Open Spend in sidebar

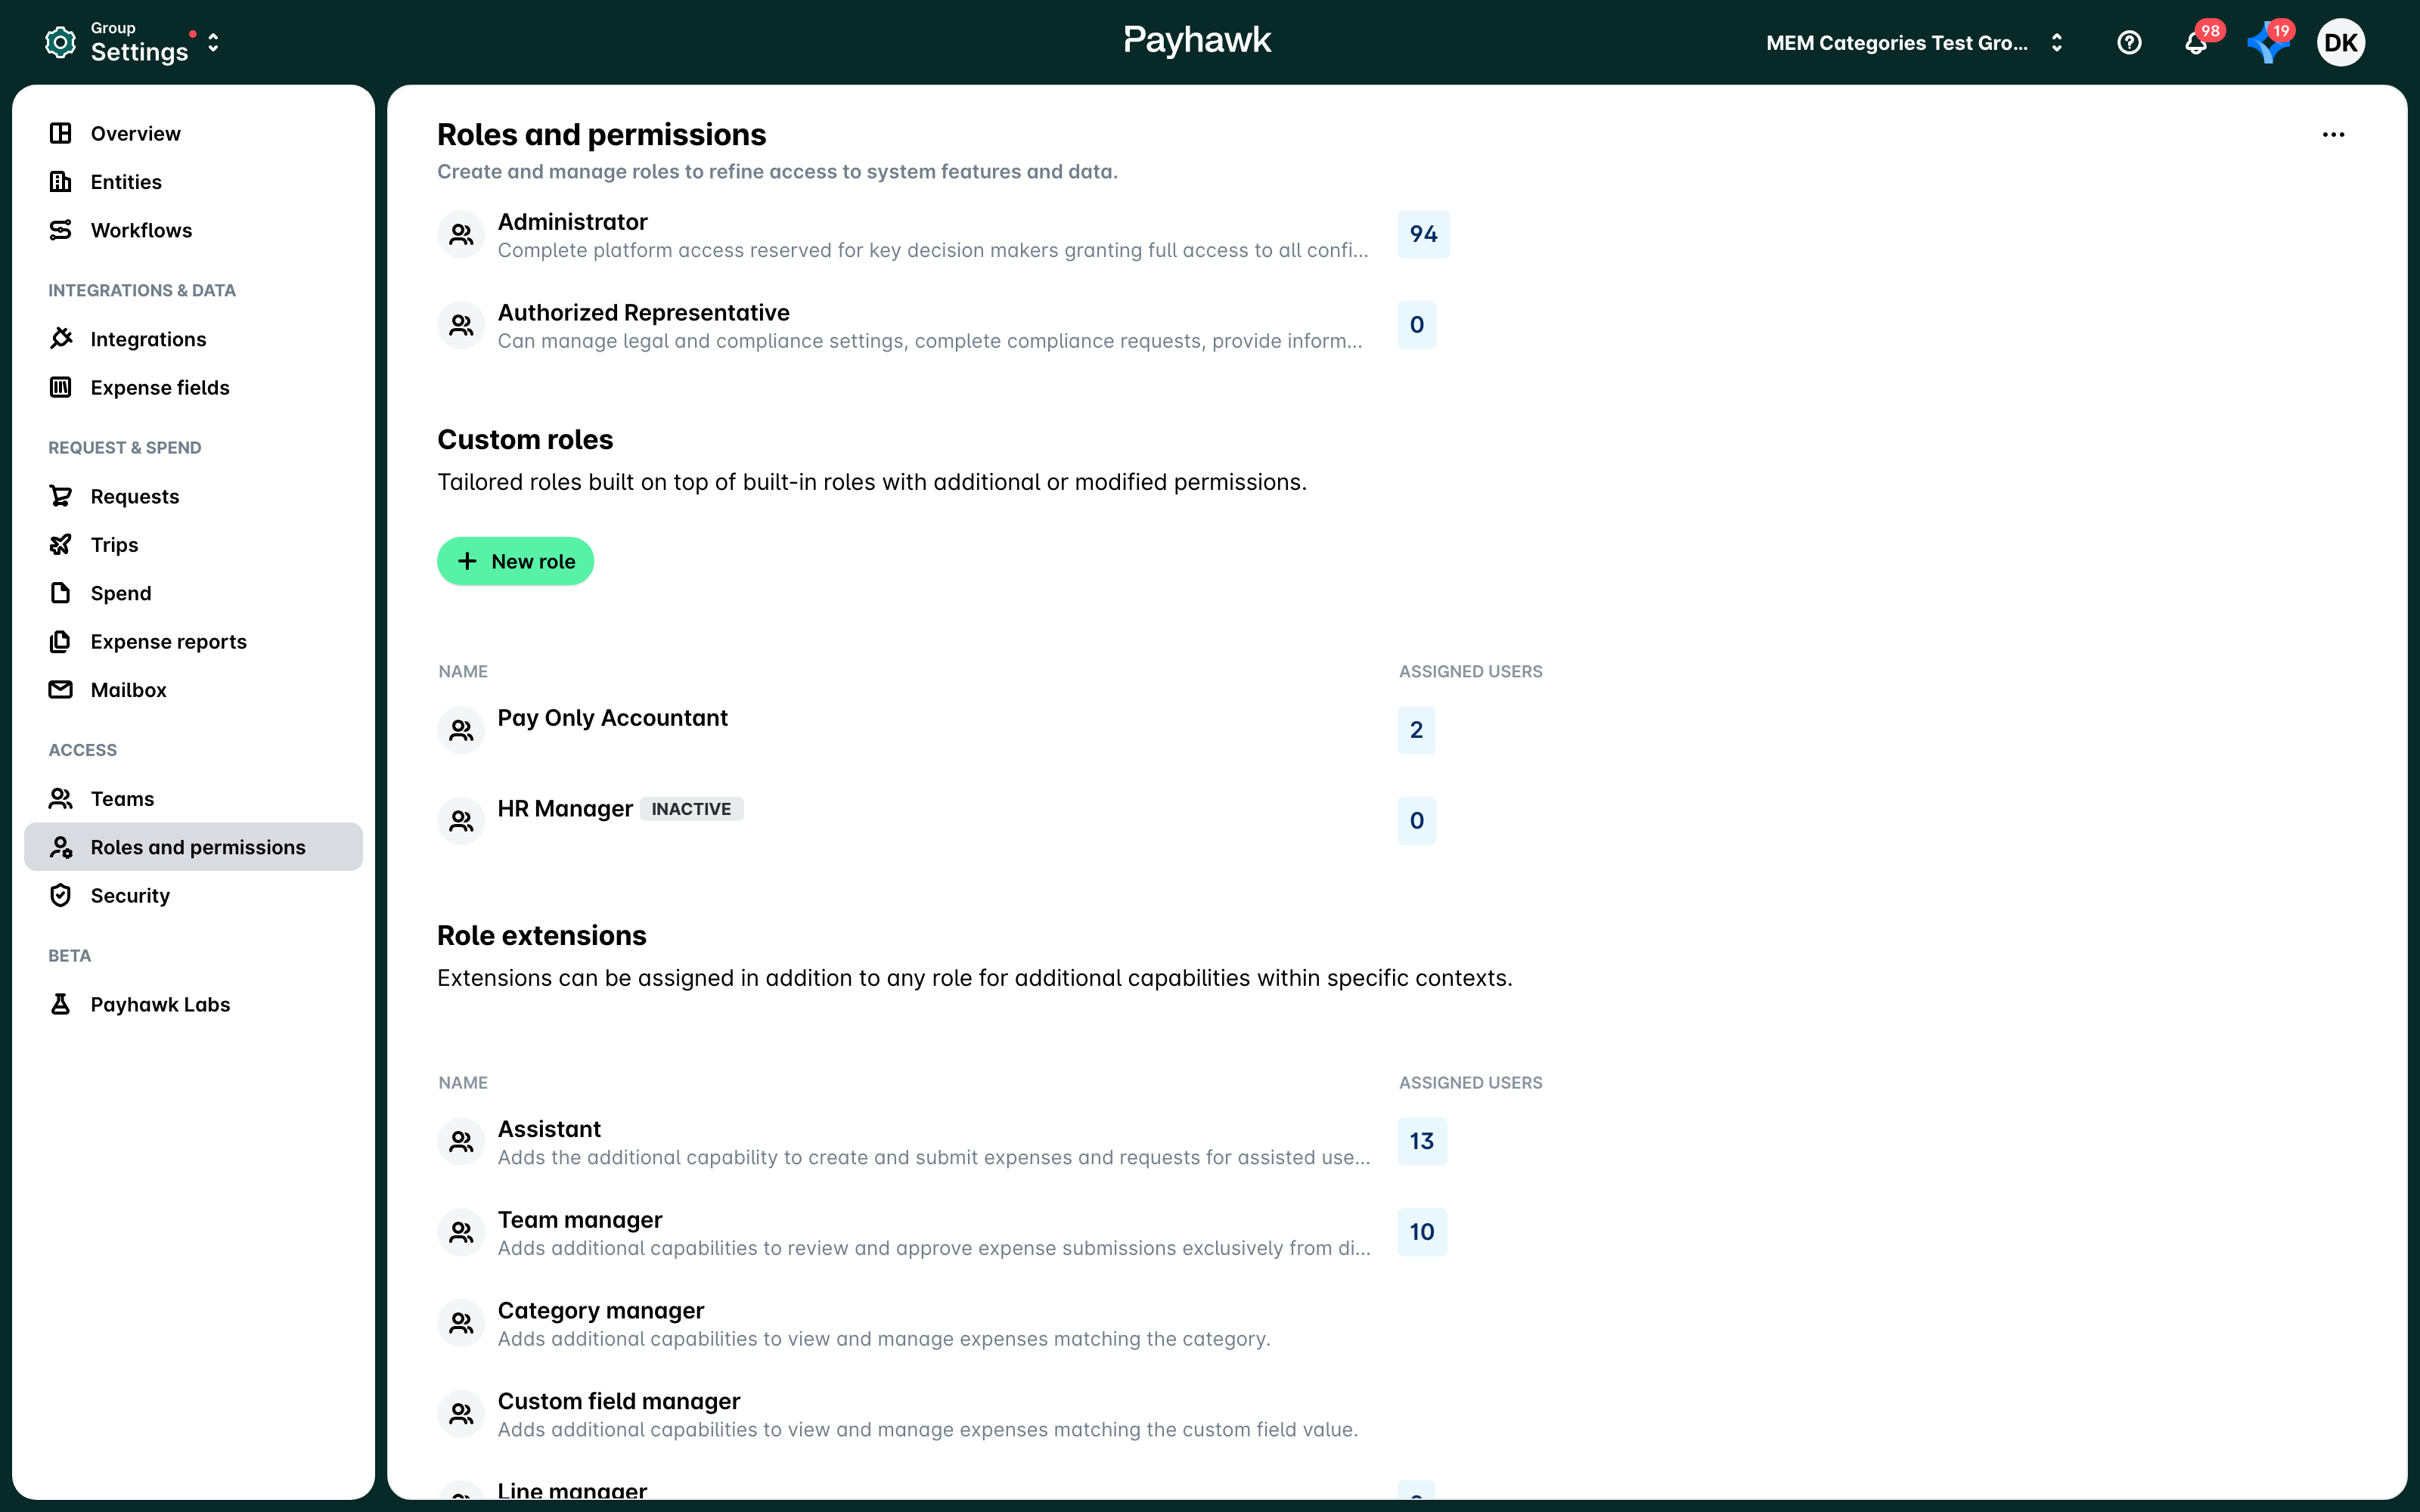[193, 593]
